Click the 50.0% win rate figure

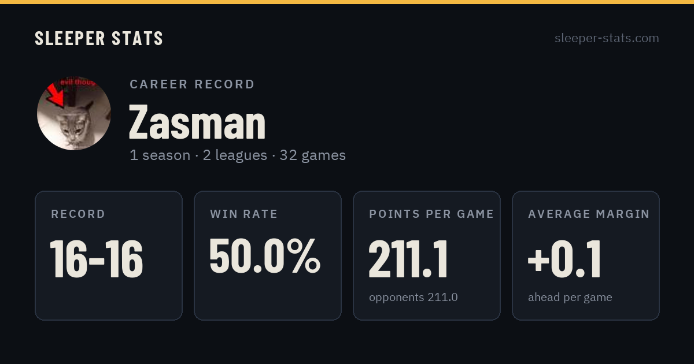click(265, 256)
